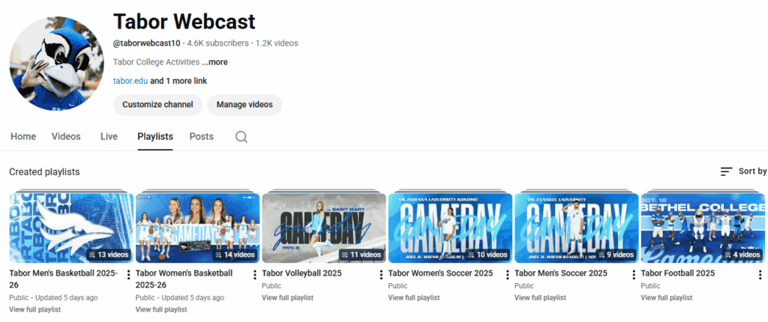
Task: Click the 10 videos badge
Action: (x=487, y=255)
